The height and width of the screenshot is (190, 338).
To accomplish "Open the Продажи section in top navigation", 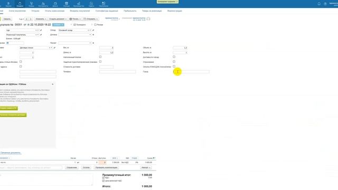I will (20, 4).
